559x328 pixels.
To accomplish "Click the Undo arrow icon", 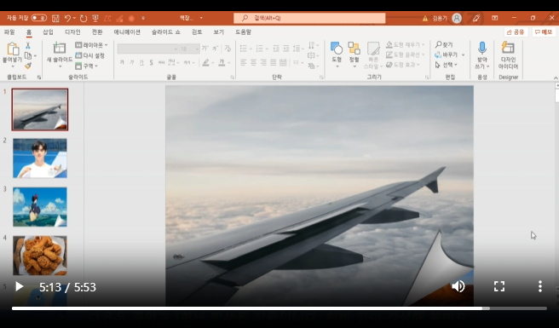I will click(67, 18).
